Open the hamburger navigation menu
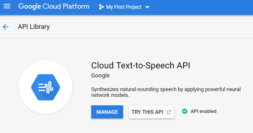This screenshot has width=253, height=133. point(7,6)
